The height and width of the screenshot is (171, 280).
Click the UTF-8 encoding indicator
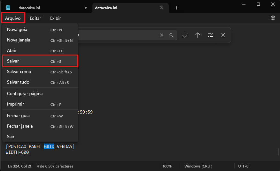[x=243, y=166]
